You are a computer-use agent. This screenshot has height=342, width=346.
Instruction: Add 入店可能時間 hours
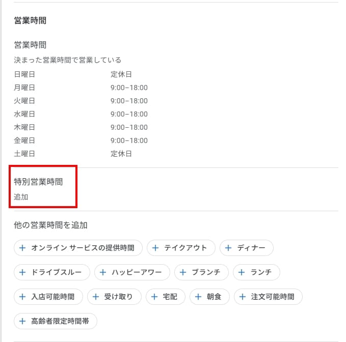click(x=49, y=297)
